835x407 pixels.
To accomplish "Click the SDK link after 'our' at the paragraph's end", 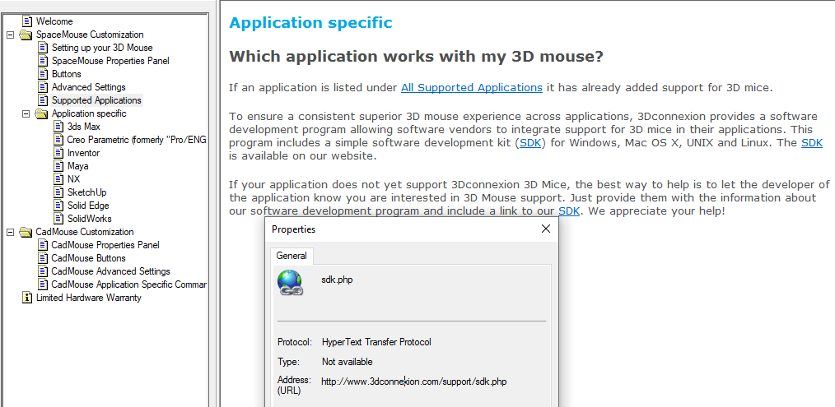I will 569,211.
